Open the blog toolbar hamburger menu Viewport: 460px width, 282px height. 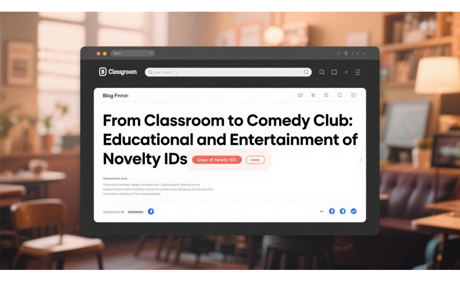pyautogui.click(x=353, y=95)
